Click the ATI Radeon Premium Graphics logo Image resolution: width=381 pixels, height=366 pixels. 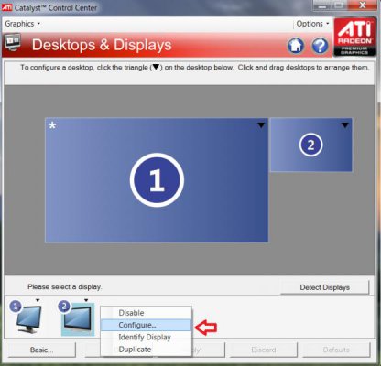354,37
